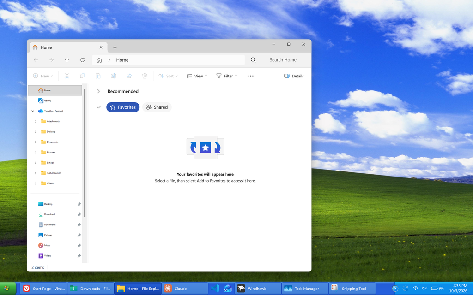Viewport: 473px width, 295px height.
Task: Click the muted volume tray icon
Action: (424, 289)
